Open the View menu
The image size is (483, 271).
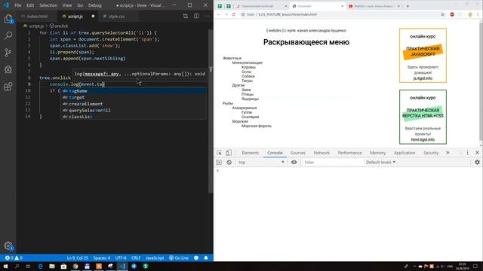[x=67, y=5]
